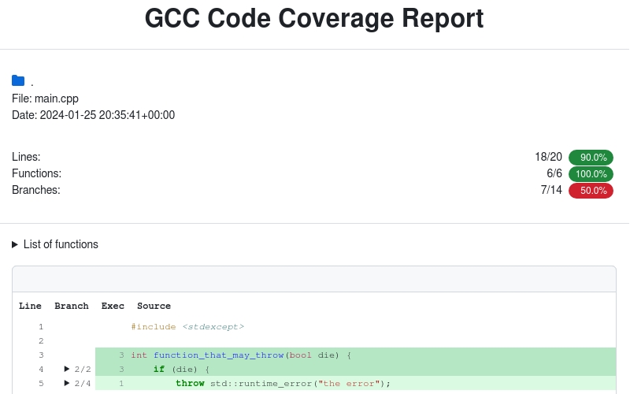Screen dimensions: 630x394
Task: Click the exec count on the throw line
Action: 121,383
